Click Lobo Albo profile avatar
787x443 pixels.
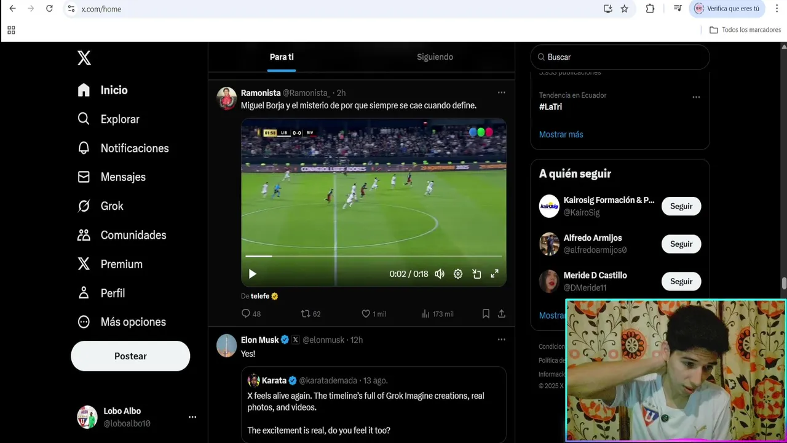click(87, 417)
